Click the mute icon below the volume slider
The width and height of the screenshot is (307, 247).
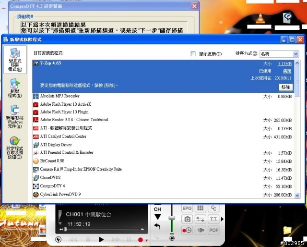172,238
